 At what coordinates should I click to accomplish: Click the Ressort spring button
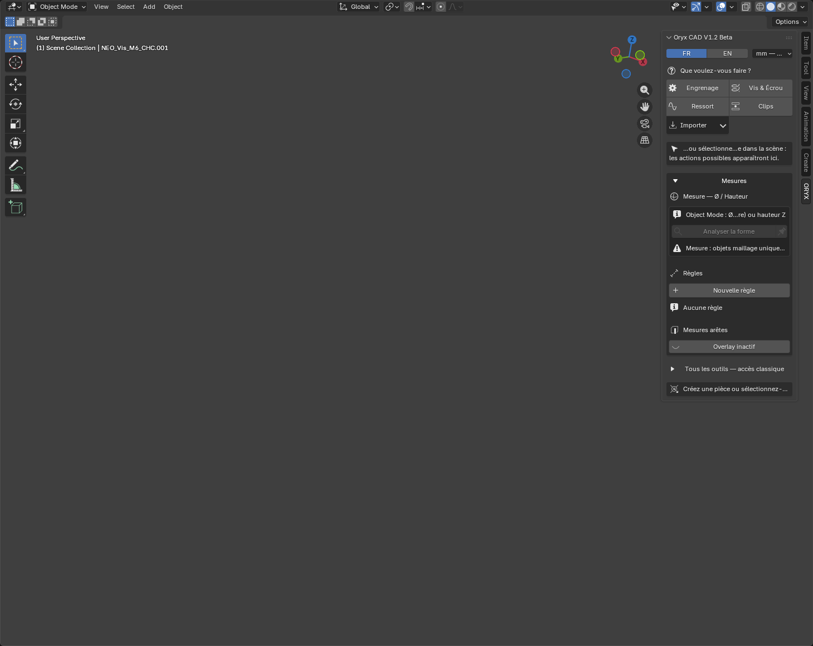697,106
